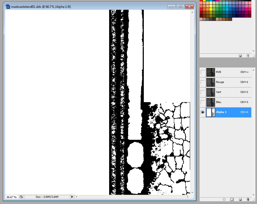The image size is (257, 204).
Task: Select the RVB channel row
Action: click(x=225, y=72)
